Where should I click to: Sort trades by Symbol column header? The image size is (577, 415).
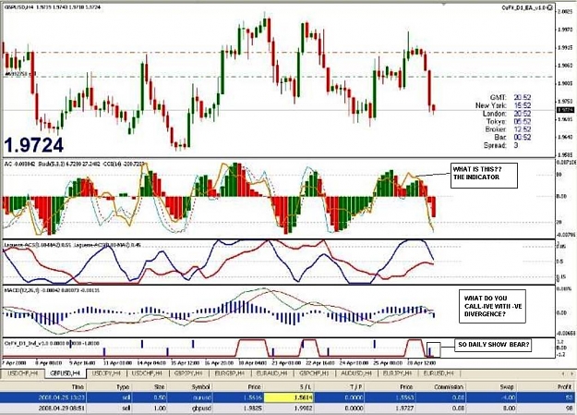[200, 386]
